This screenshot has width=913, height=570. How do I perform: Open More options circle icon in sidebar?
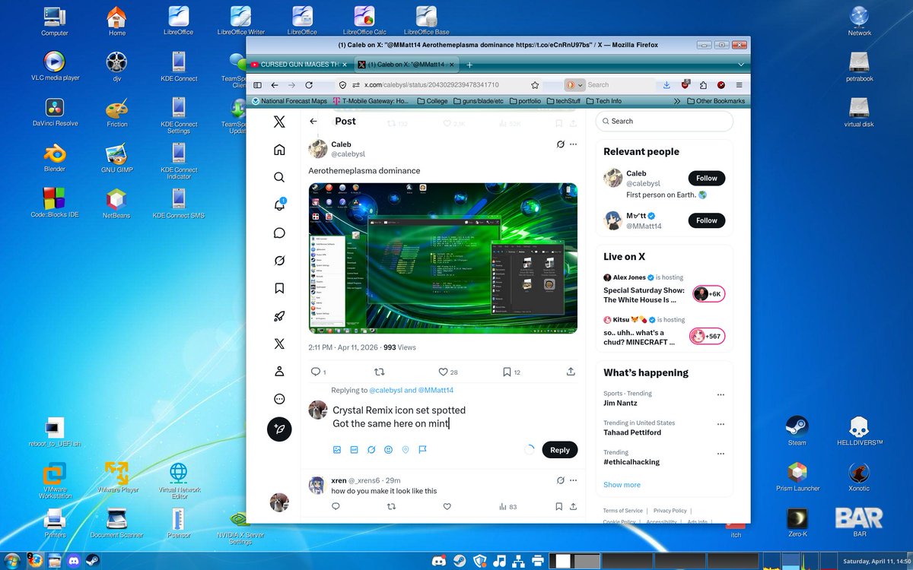(x=279, y=399)
